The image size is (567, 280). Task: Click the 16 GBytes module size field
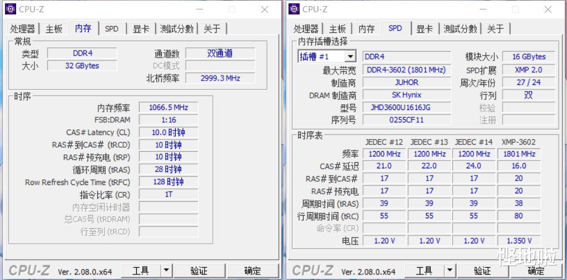[x=529, y=57]
